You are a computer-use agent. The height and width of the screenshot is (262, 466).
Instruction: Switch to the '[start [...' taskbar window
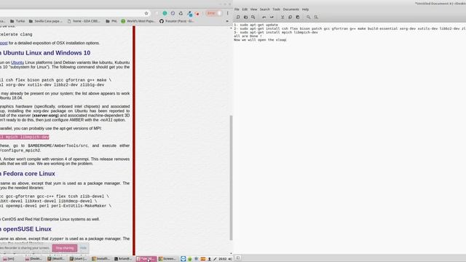click(78, 259)
